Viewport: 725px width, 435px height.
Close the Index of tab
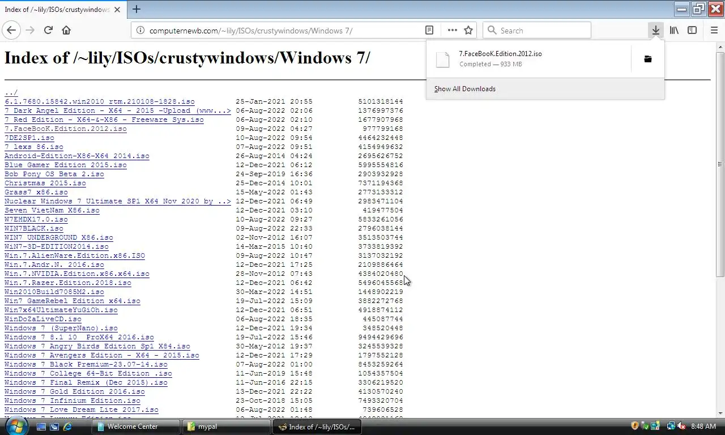click(117, 10)
